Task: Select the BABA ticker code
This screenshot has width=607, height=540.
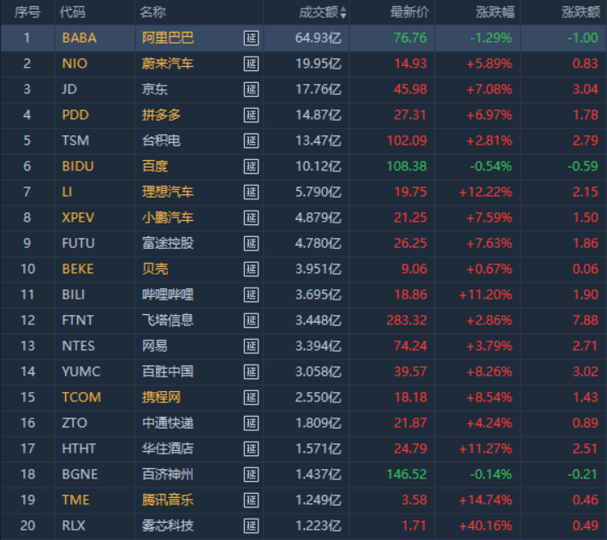Action: coord(80,38)
